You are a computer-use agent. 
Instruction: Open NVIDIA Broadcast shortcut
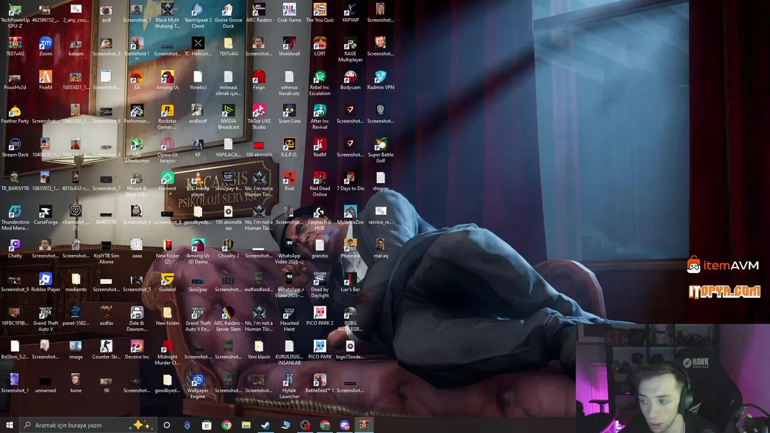(x=229, y=117)
